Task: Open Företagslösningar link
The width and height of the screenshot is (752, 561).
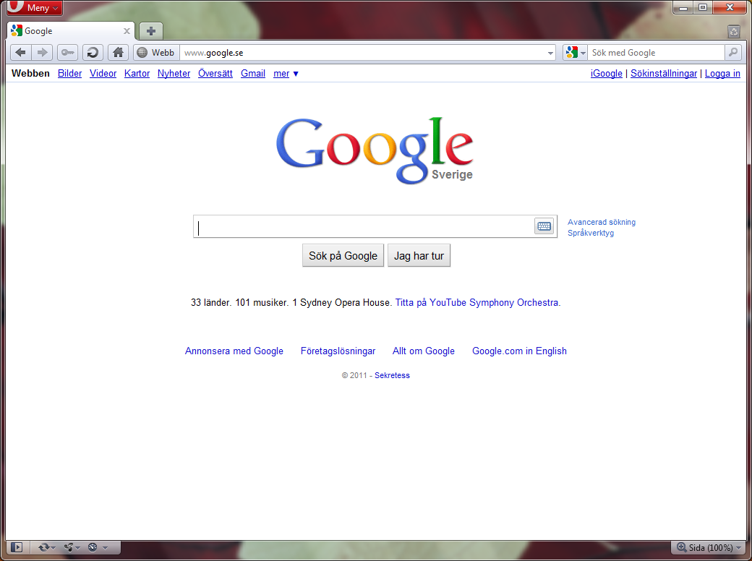Action: 338,351
